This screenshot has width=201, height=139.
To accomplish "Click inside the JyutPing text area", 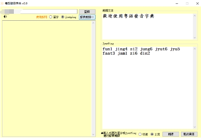I will click(147, 88).
